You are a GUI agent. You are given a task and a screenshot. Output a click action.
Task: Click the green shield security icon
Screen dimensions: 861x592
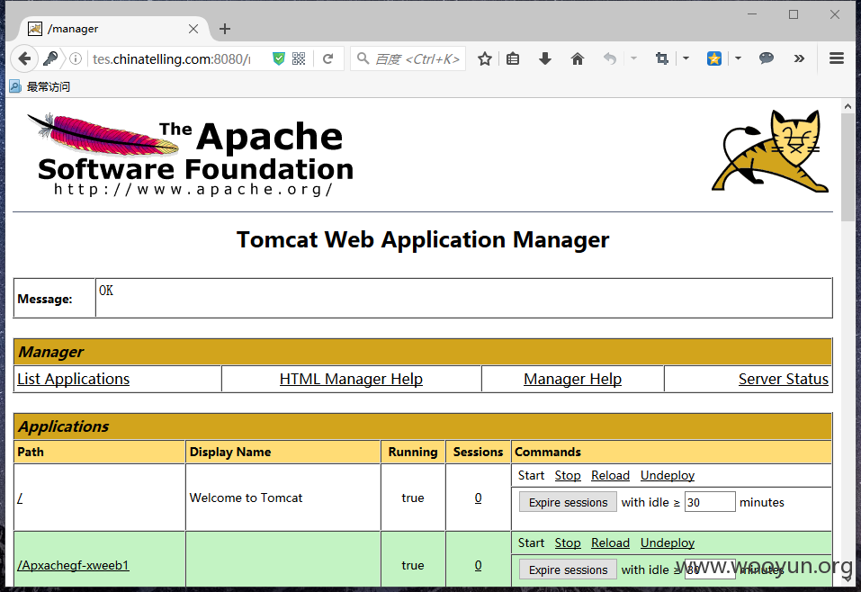pos(279,58)
